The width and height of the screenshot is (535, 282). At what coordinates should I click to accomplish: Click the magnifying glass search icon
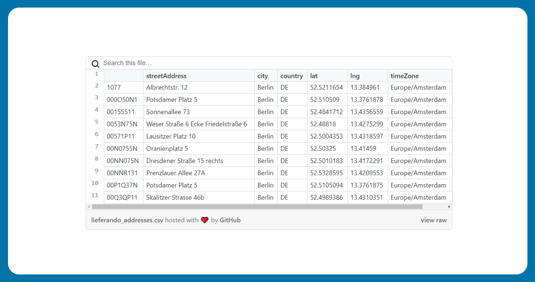tap(95, 64)
